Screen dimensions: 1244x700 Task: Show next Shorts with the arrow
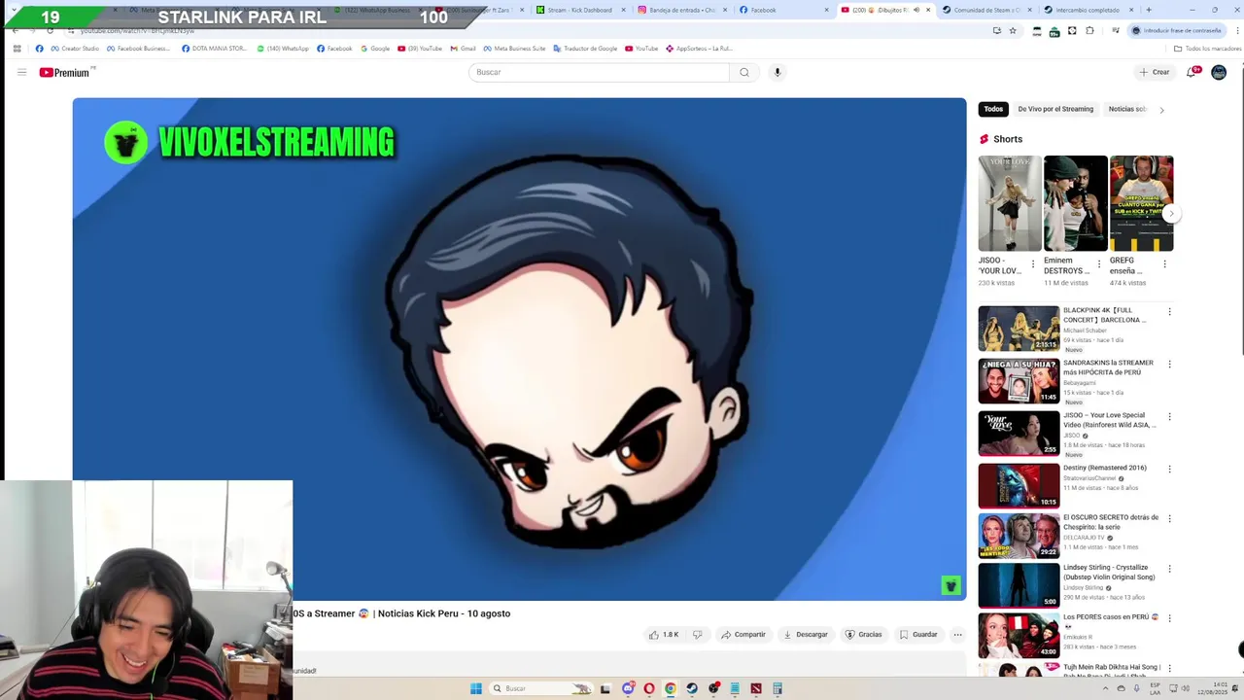pos(1171,214)
